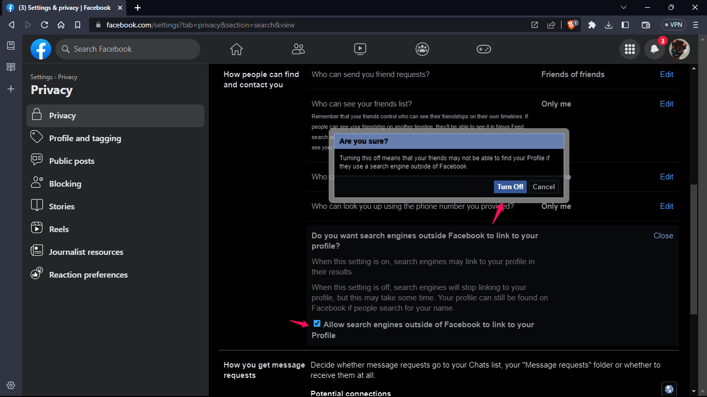Image resolution: width=707 pixels, height=397 pixels.
Task: Open the account profile picture menu
Action: tap(680, 49)
